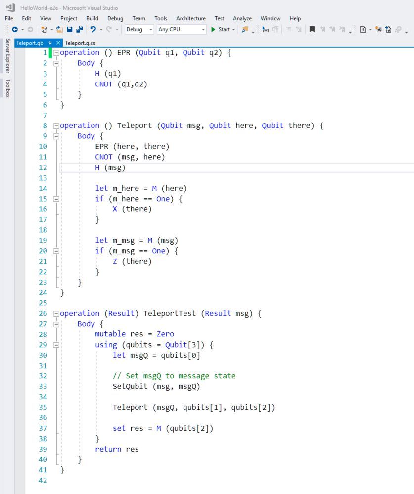Open the Any CPU platform dropdown

pos(203,30)
